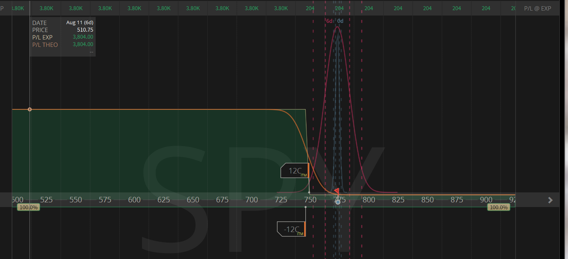Select the 0d distribution curve label
Screen dimensions: 568x259
click(340, 21)
